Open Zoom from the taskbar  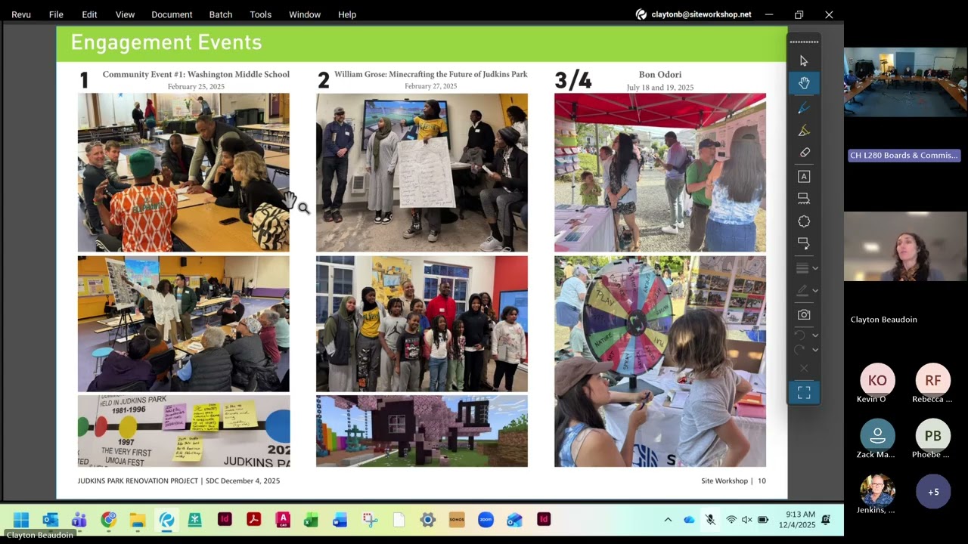point(486,520)
